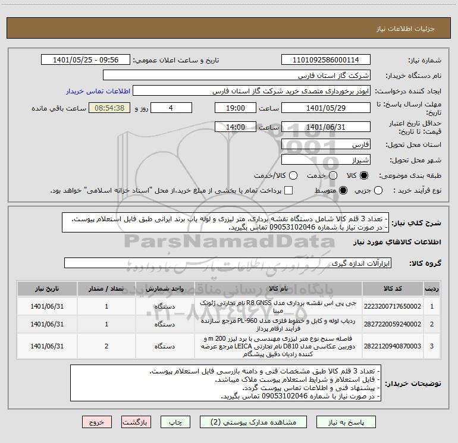
Task: Click the کد کالا column header
Action: (x=393, y=288)
